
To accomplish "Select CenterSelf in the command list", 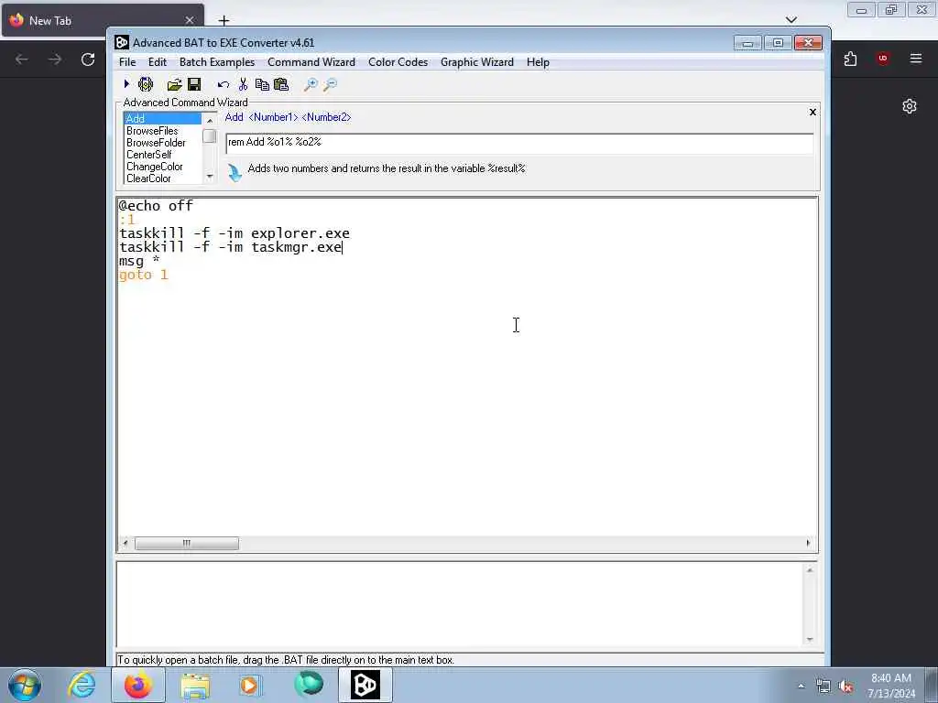I will [163, 154].
